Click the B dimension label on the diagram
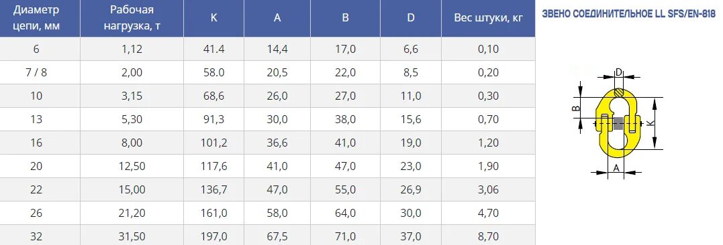 (x=576, y=108)
